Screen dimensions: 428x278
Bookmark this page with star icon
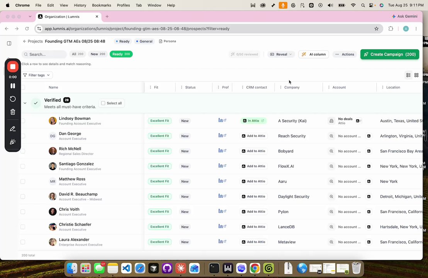tap(376, 29)
